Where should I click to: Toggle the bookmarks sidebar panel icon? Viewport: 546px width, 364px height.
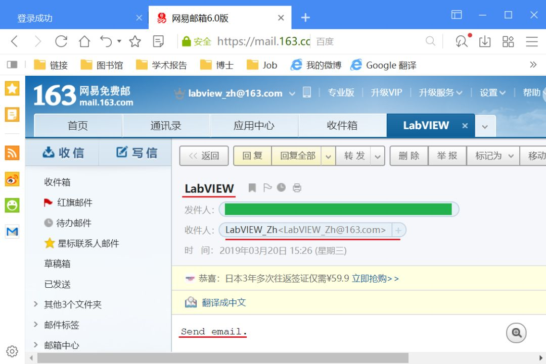tap(12, 65)
